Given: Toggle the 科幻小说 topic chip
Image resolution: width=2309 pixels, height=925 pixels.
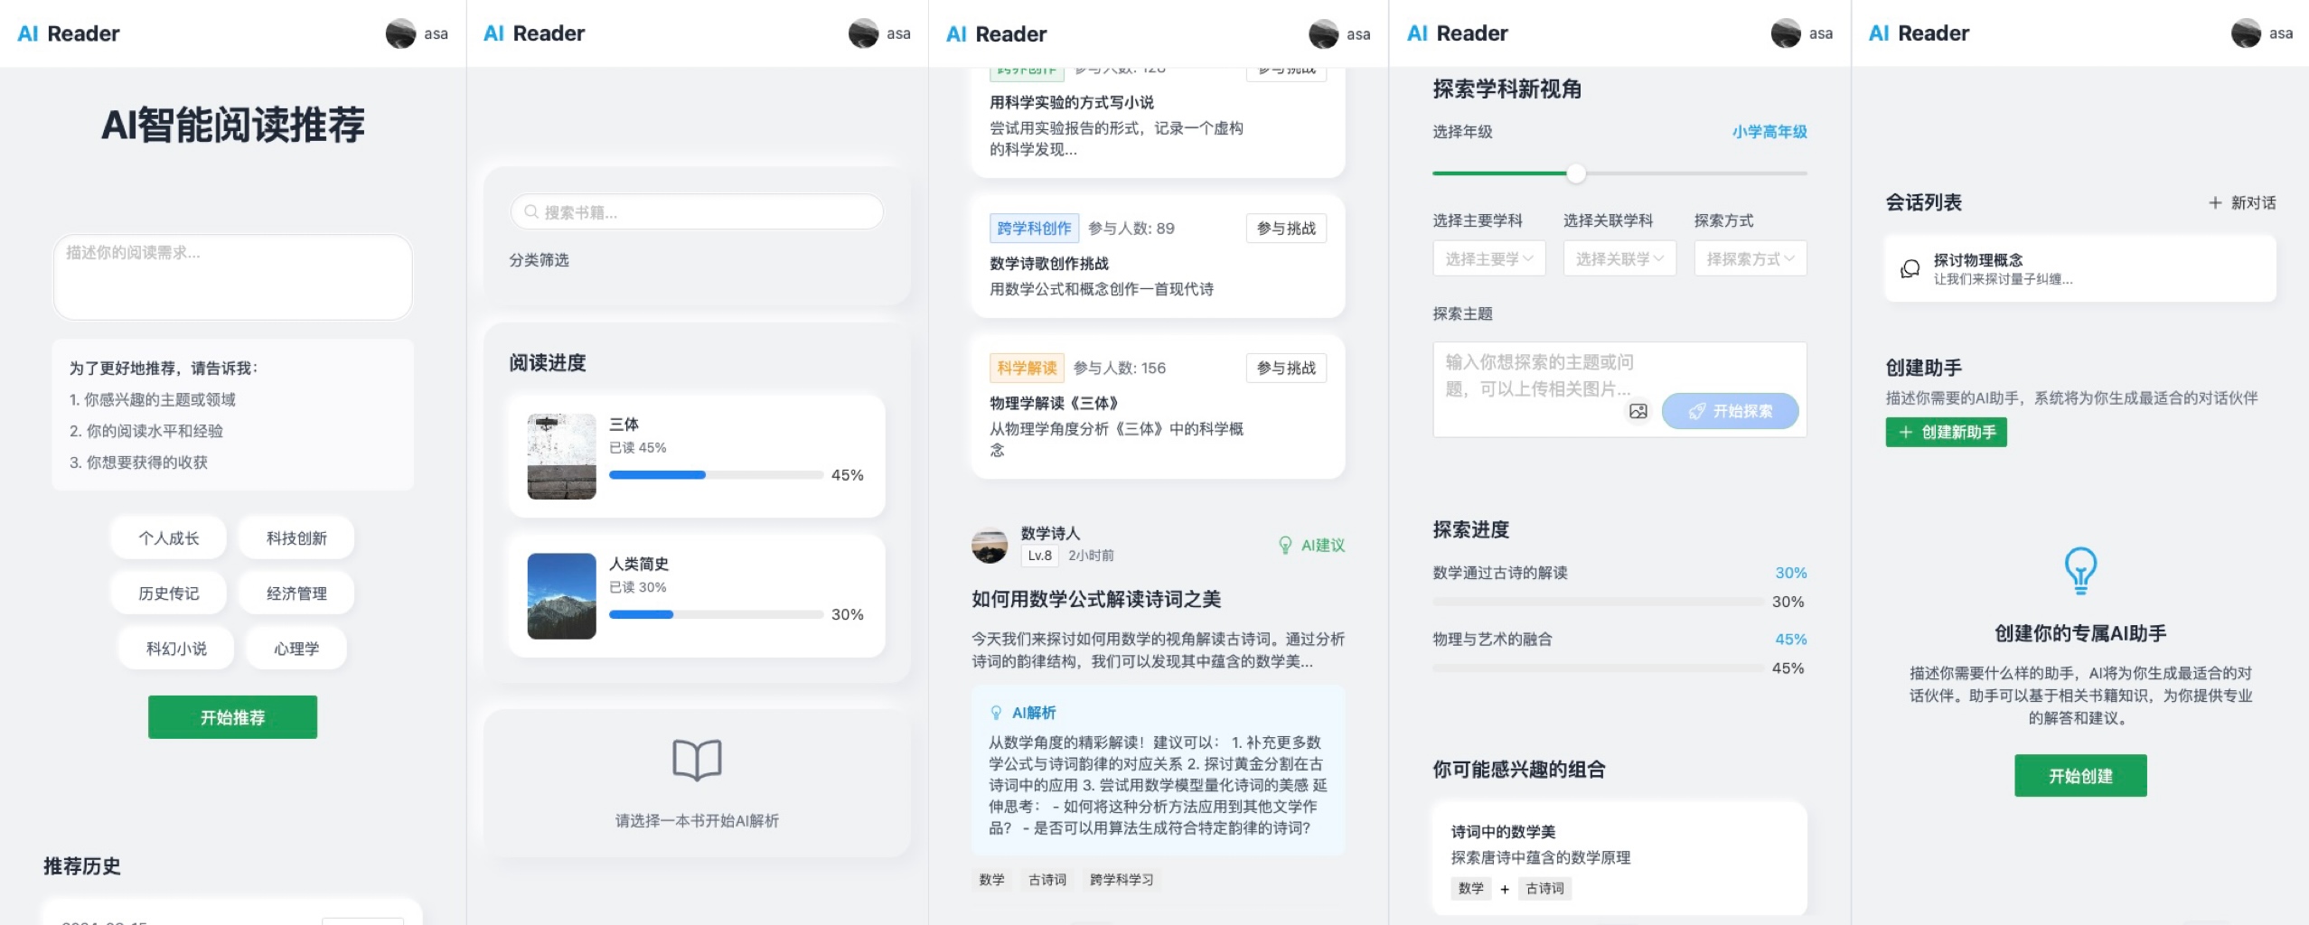Looking at the screenshot, I should point(176,649).
